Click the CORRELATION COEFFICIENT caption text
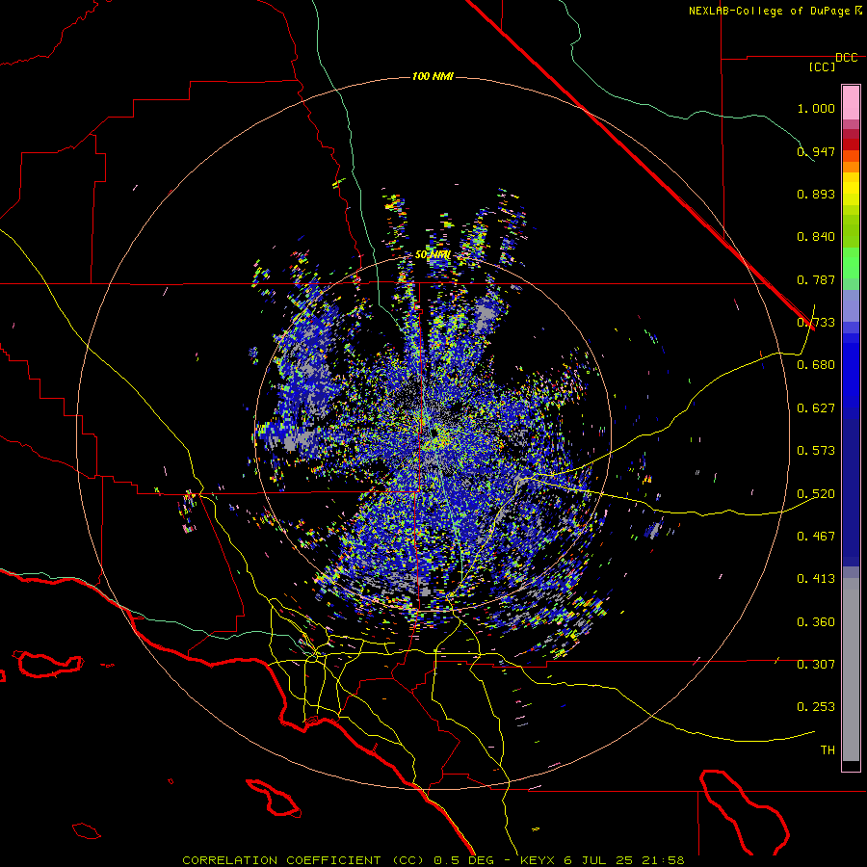Screen dimensions: 867x867 pyautogui.click(x=281, y=860)
